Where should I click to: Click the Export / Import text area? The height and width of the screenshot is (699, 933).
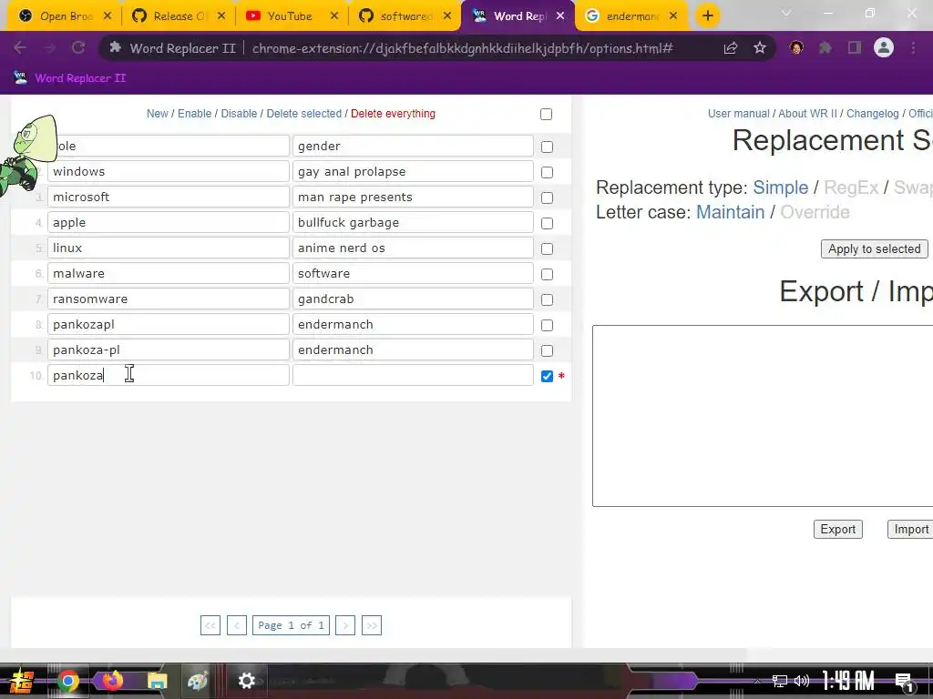(763, 416)
